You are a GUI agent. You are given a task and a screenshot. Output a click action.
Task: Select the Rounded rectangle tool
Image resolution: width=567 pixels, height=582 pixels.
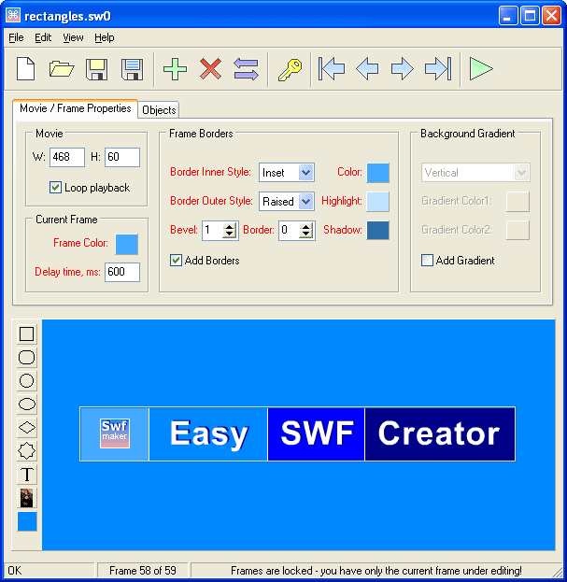coord(27,357)
